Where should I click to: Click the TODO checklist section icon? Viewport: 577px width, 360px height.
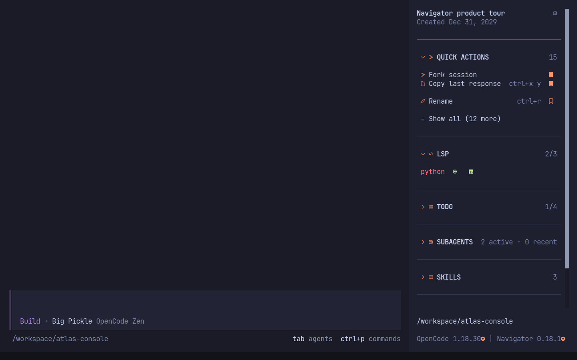(431, 207)
